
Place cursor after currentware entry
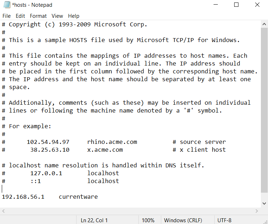coord(98,197)
